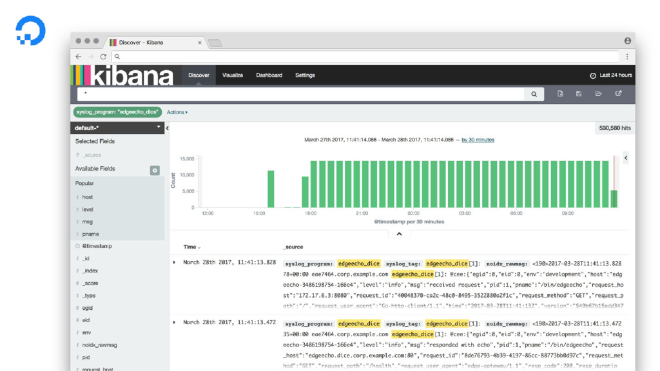The width and height of the screenshot is (660, 371).
Task: Select the eid field
Action: [86, 320]
